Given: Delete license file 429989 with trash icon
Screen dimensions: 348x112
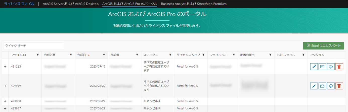Looking at the screenshot, I should 339,86.
